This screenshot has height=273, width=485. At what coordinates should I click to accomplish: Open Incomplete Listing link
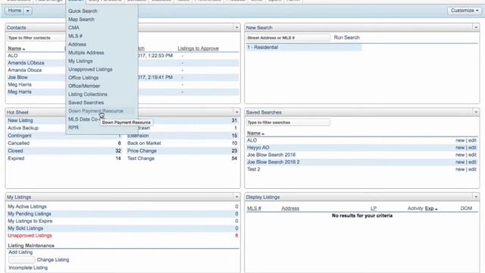click(28, 268)
